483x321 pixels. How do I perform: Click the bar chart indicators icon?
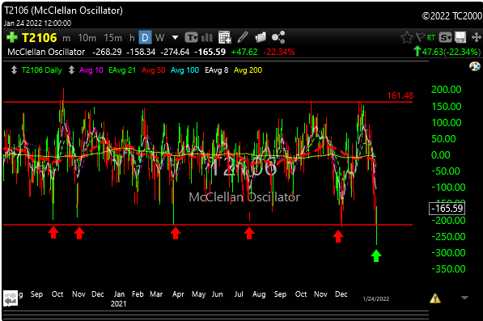coord(207,37)
